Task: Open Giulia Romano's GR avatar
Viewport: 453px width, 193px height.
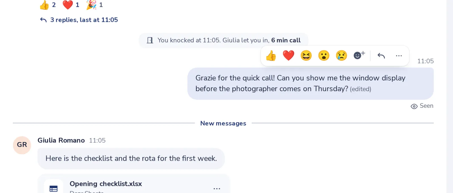Action: pos(22,145)
